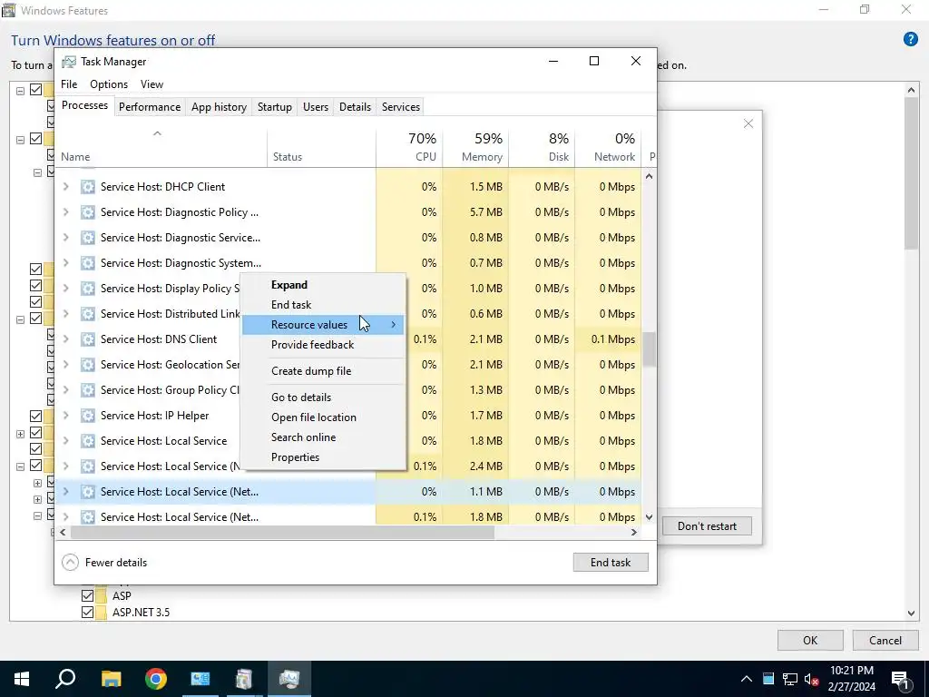Screen dimensions: 929x697
Task: Select Create dump file in context menu
Action: 324,371
